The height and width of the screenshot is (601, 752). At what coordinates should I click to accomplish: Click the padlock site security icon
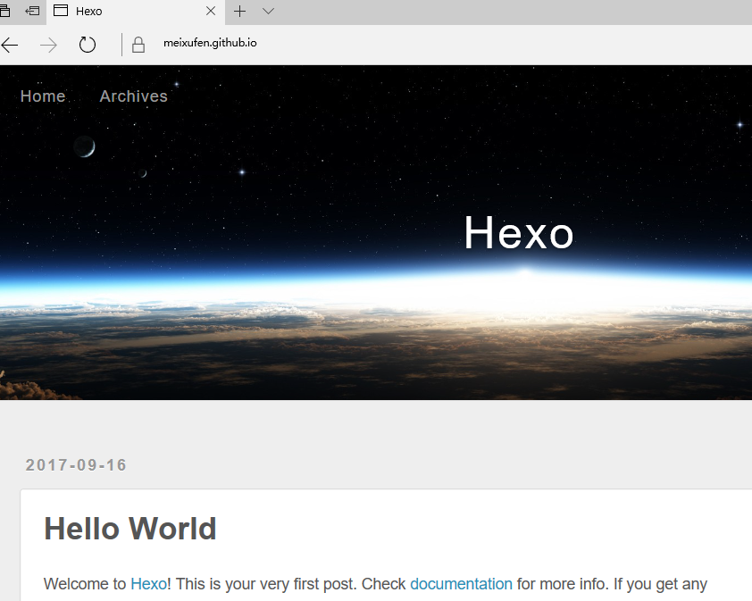pos(138,45)
